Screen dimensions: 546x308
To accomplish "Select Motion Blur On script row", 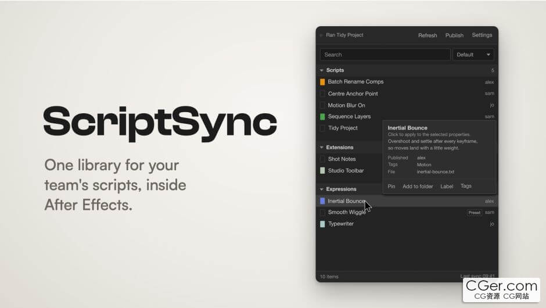I will (407, 105).
